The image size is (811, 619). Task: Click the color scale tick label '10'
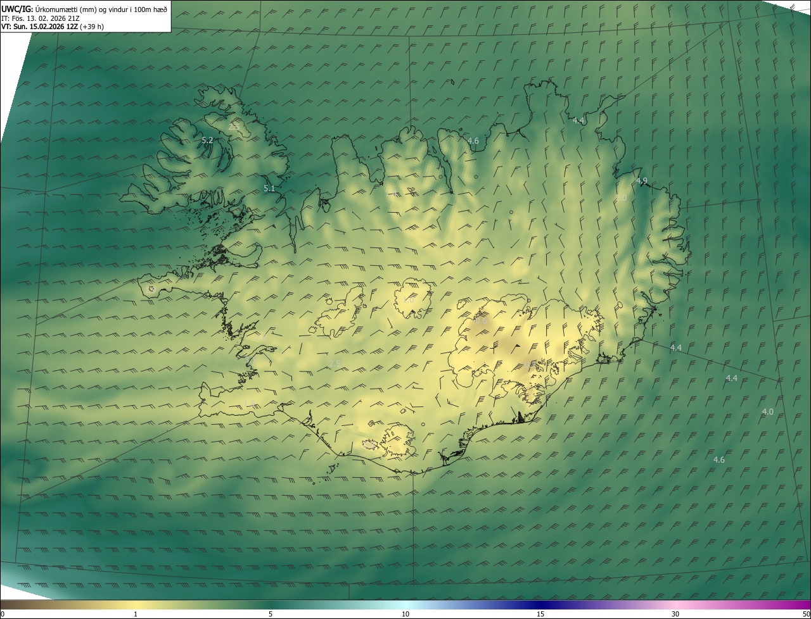click(405, 614)
